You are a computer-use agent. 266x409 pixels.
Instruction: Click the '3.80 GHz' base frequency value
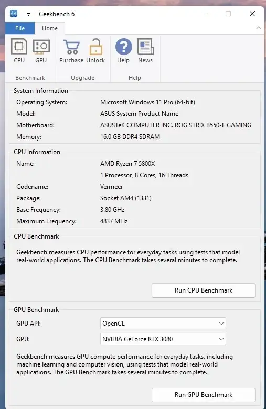[x=112, y=209]
